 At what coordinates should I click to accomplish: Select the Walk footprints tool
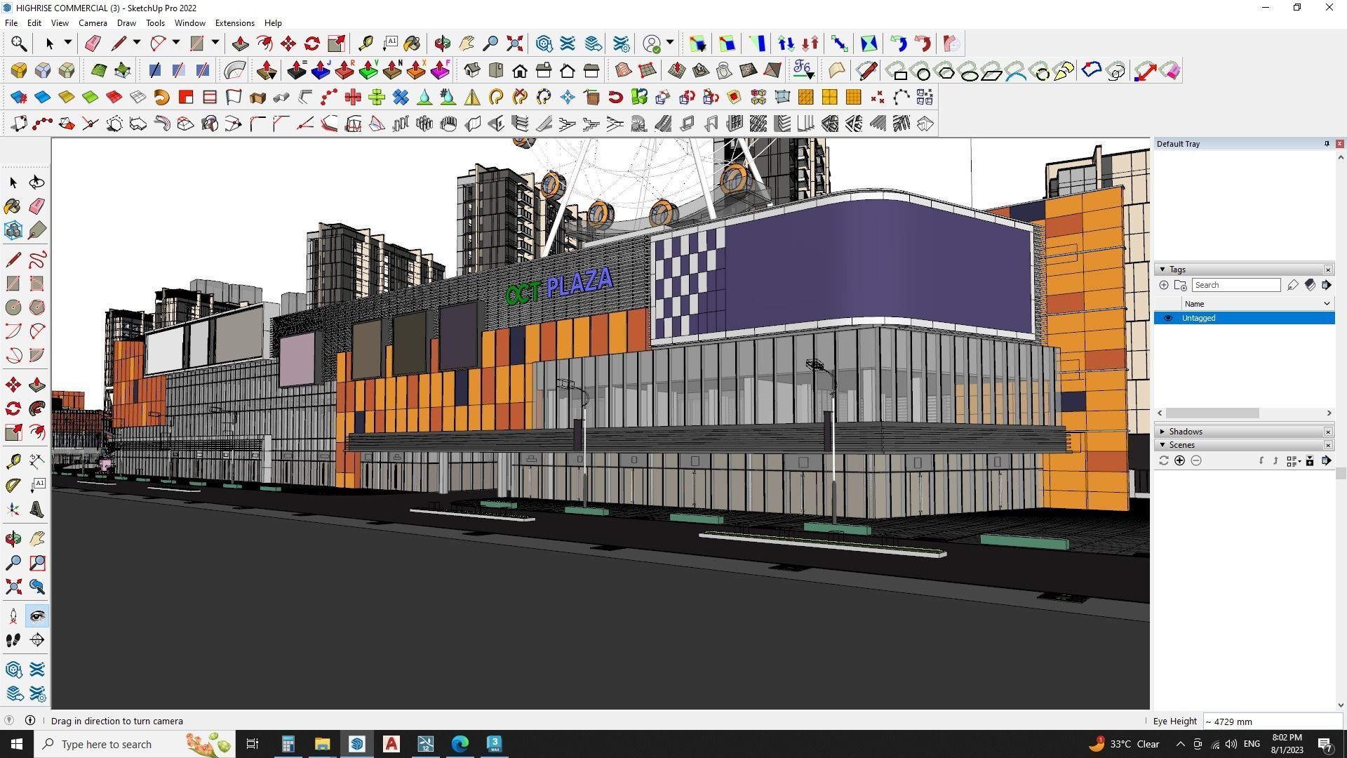[13, 640]
